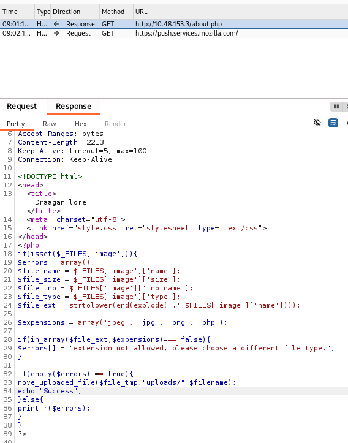Click the left arrow icon in the Response row
Image resolution: width=348 pixels, height=443 pixels.
[x=56, y=24]
